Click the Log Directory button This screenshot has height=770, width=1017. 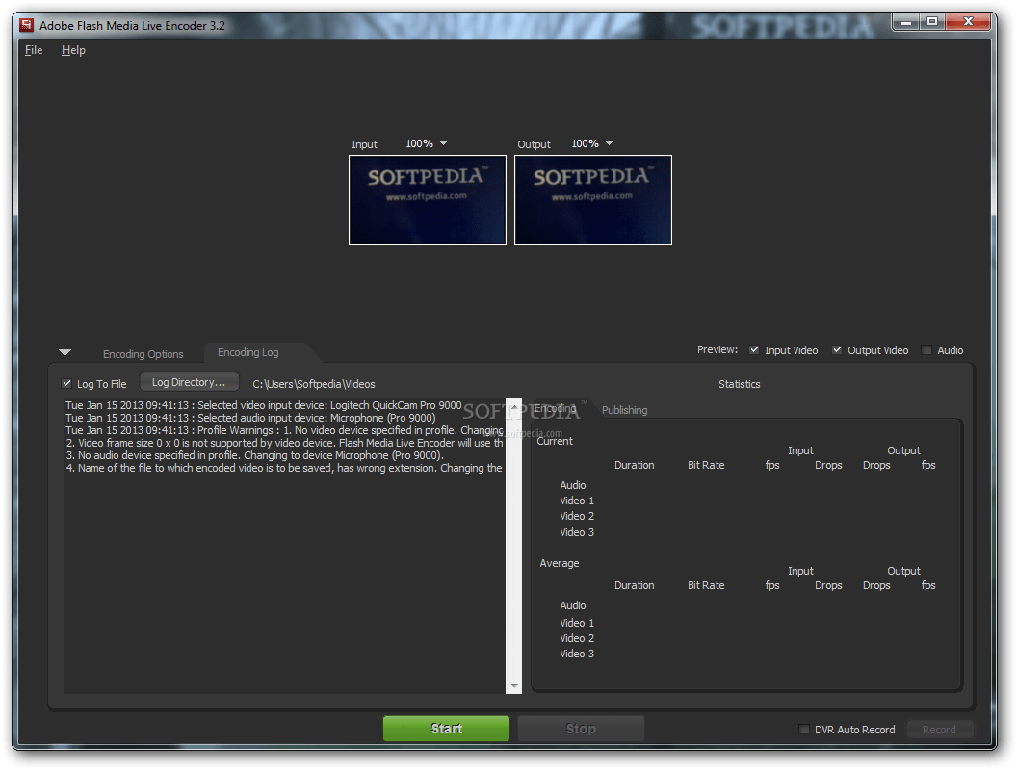pyautogui.click(x=189, y=382)
